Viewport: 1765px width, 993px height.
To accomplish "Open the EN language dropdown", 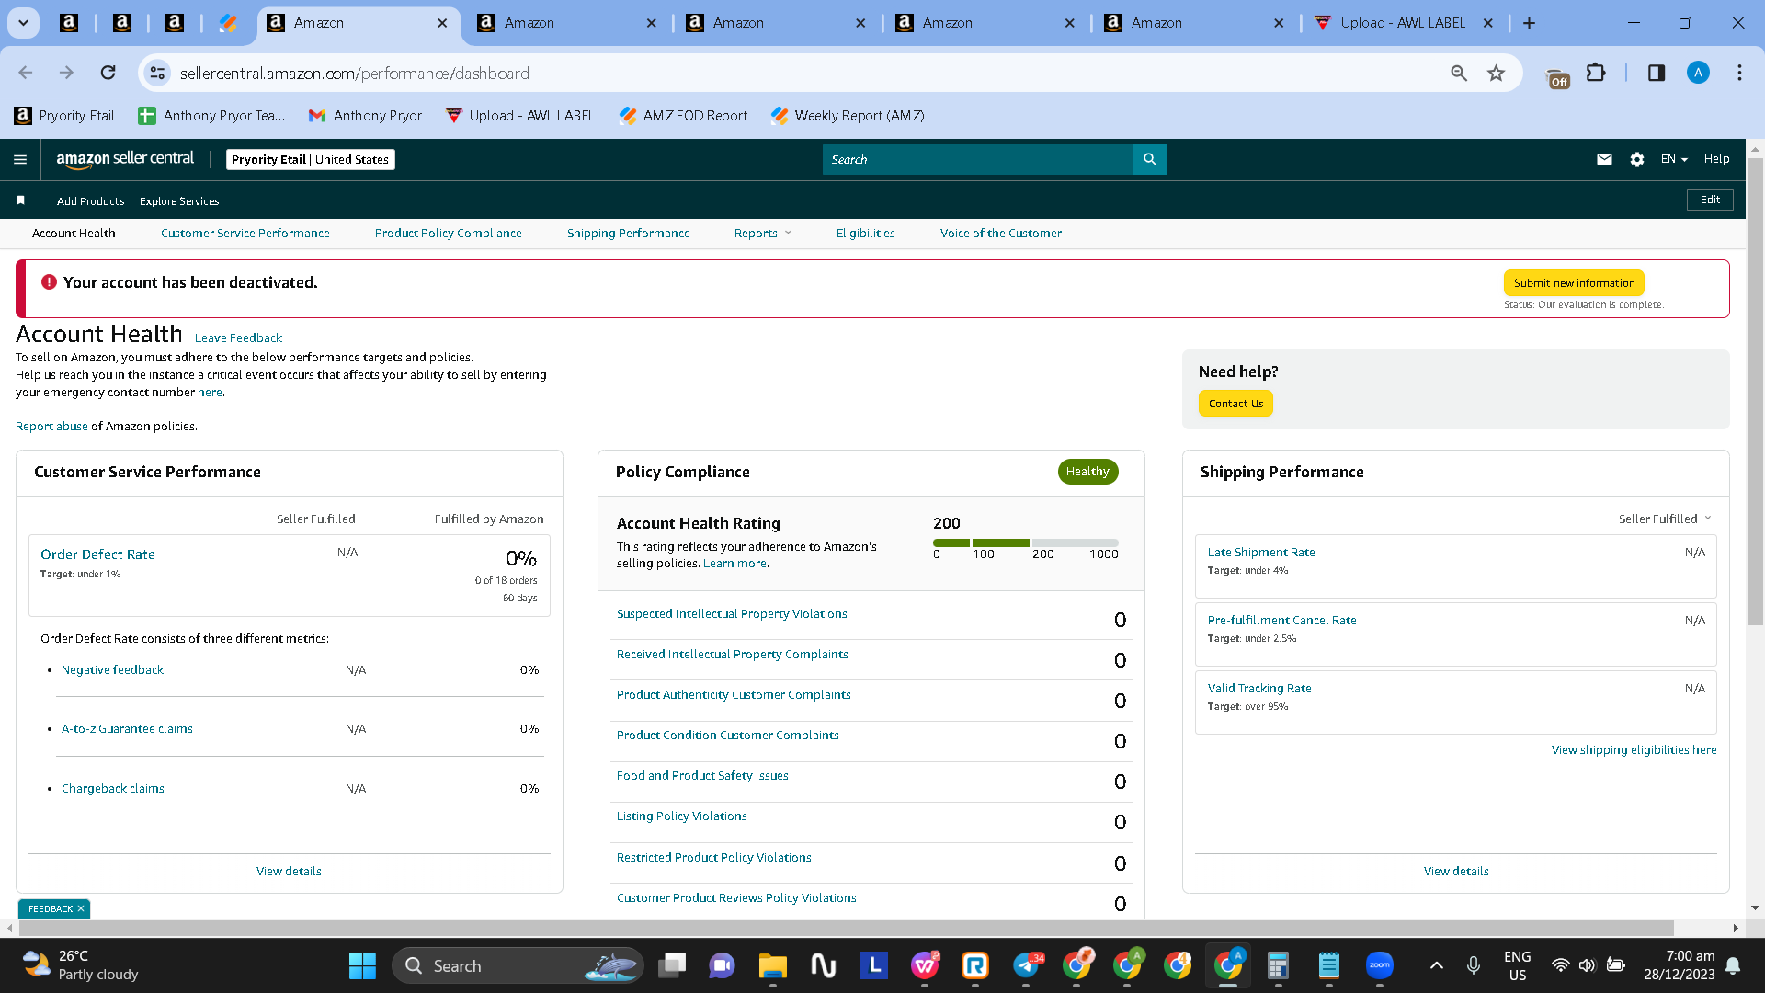I will (x=1674, y=159).
